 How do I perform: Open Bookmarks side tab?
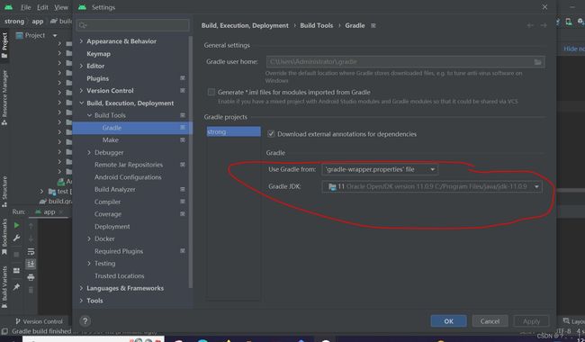4,237
